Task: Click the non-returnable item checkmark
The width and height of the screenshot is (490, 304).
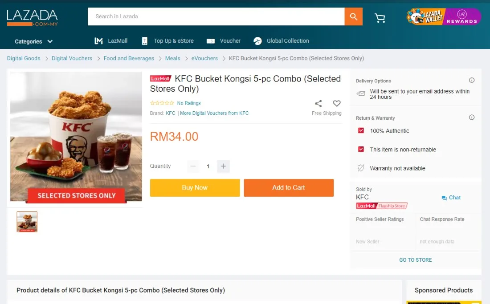Action: pos(361,149)
